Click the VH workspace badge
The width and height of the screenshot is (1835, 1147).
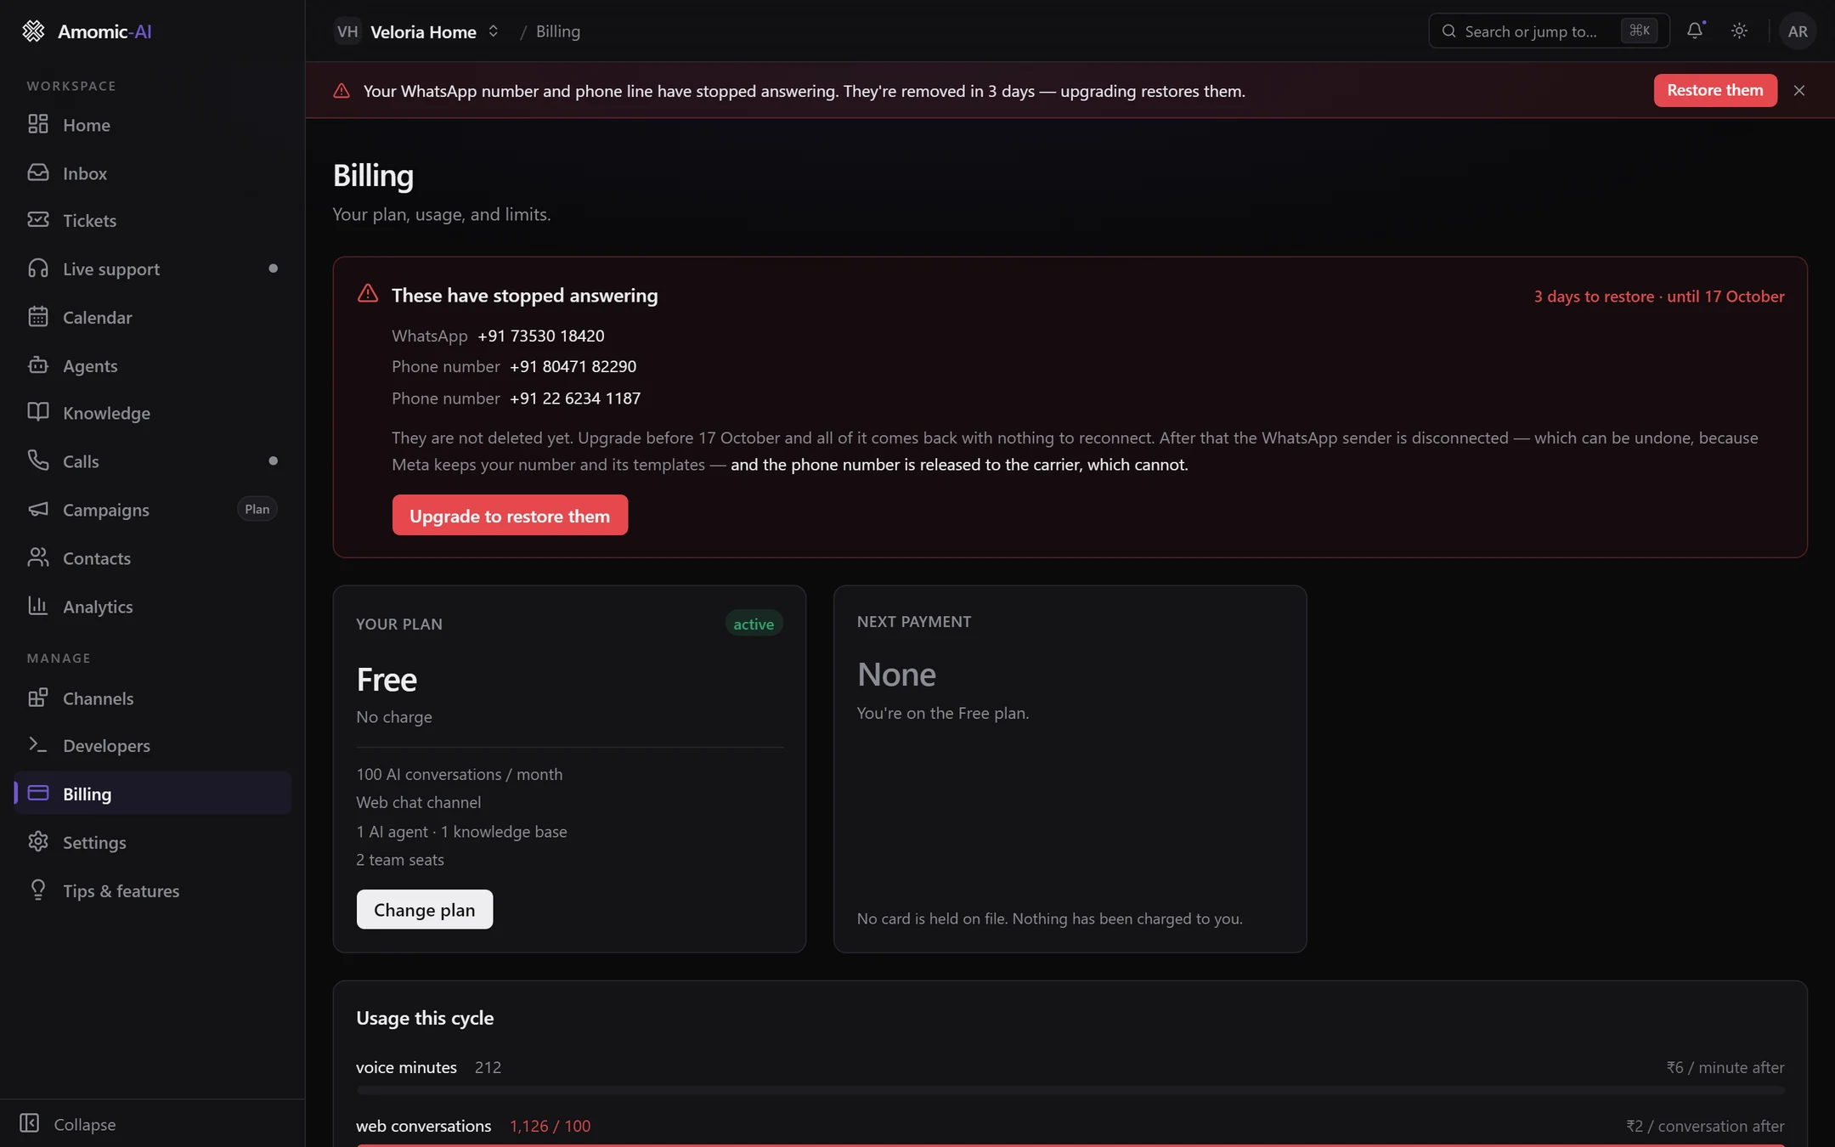(x=347, y=31)
